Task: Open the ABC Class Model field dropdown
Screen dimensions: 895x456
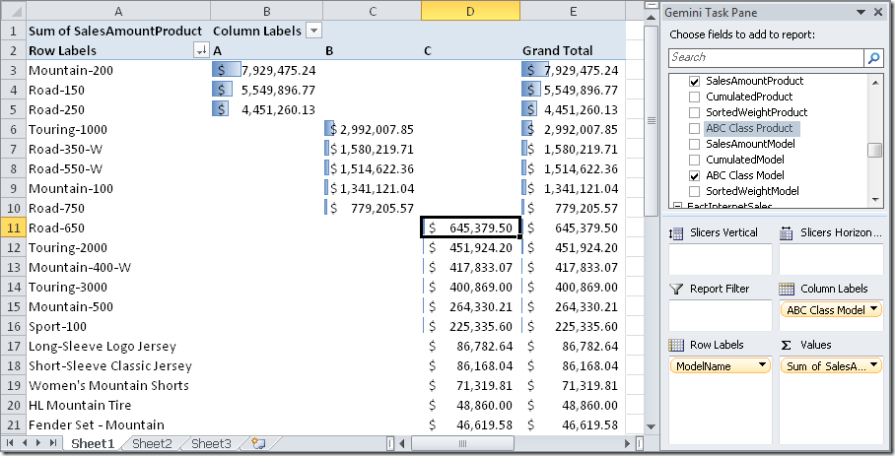Action: (x=873, y=310)
